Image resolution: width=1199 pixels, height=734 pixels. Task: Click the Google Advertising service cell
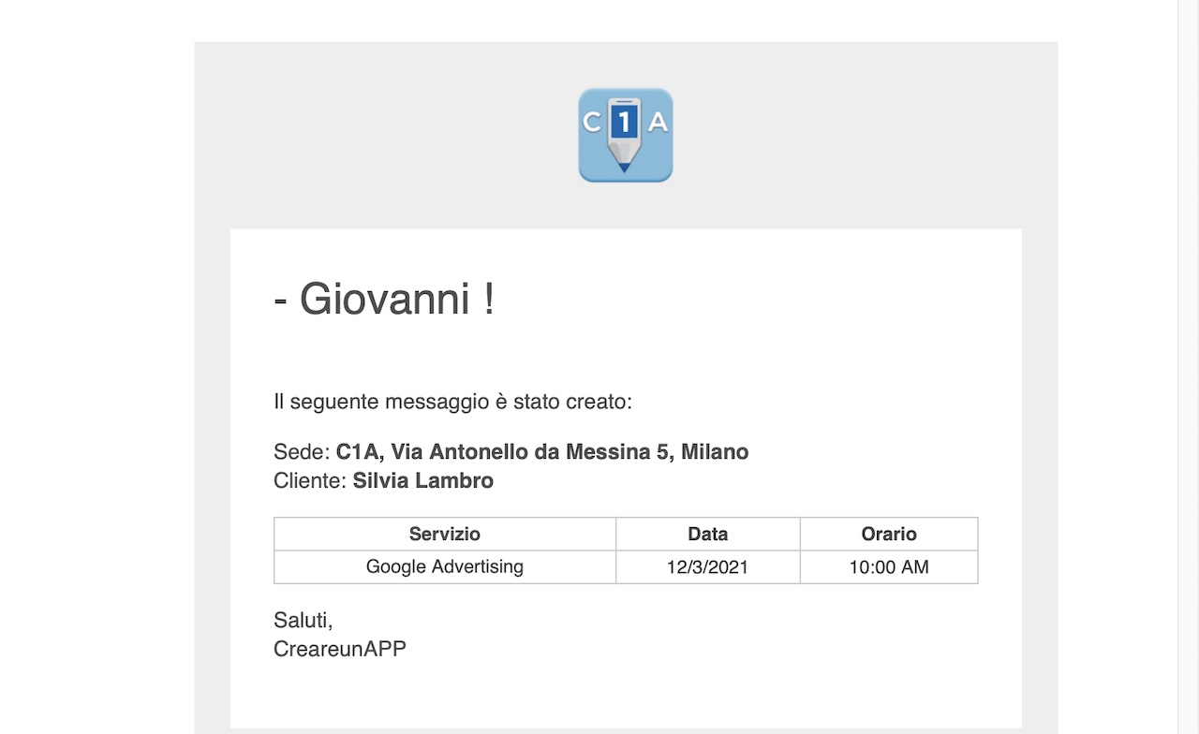[x=444, y=566]
